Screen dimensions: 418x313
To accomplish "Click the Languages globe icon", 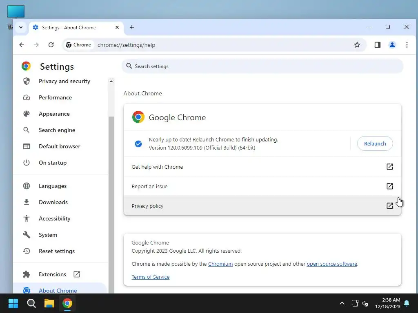I will [27, 186].
